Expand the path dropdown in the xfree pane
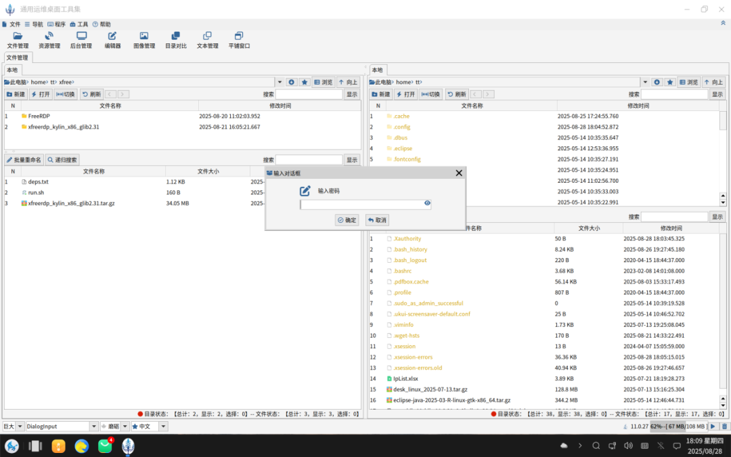The height and width of the screenshot is (457, 731). (280, 82)
